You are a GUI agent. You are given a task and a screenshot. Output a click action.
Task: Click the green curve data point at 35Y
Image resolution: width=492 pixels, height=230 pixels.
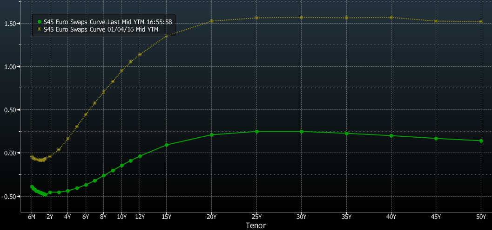point(346,134)
